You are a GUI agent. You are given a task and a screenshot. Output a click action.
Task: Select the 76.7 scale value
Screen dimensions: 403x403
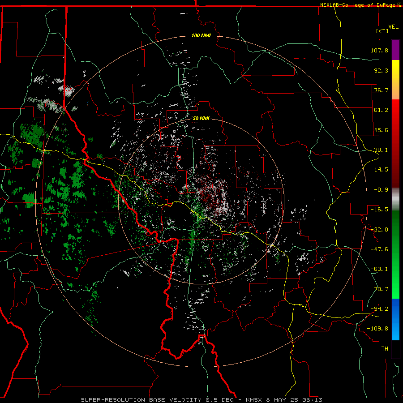click(381, 90)
